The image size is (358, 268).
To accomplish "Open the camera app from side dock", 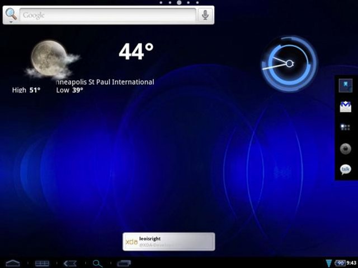I will (345, 148).
